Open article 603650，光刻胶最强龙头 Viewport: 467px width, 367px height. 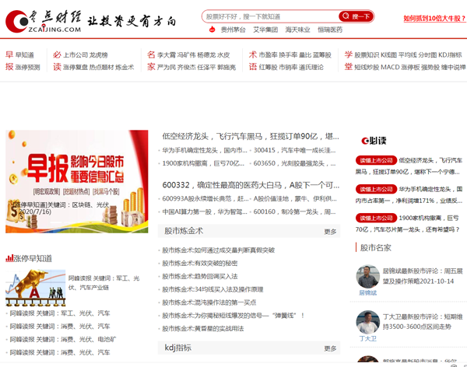click(x=294, y=163)
